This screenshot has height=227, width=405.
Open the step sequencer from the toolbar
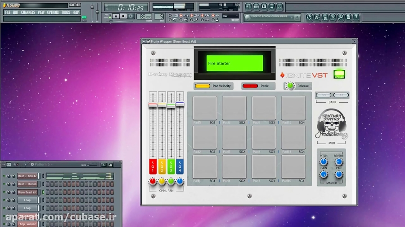(x=256, y=7)
